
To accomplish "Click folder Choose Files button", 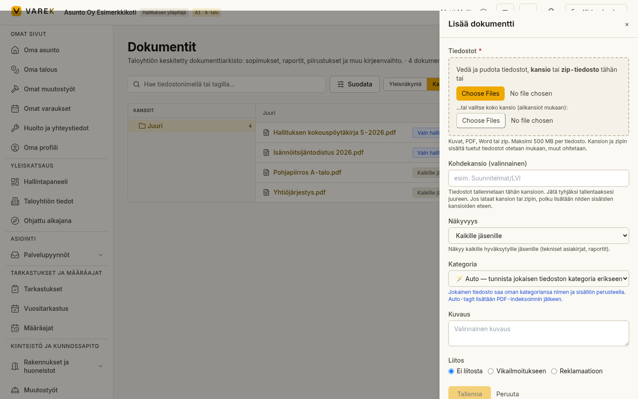I will (481, 121).
